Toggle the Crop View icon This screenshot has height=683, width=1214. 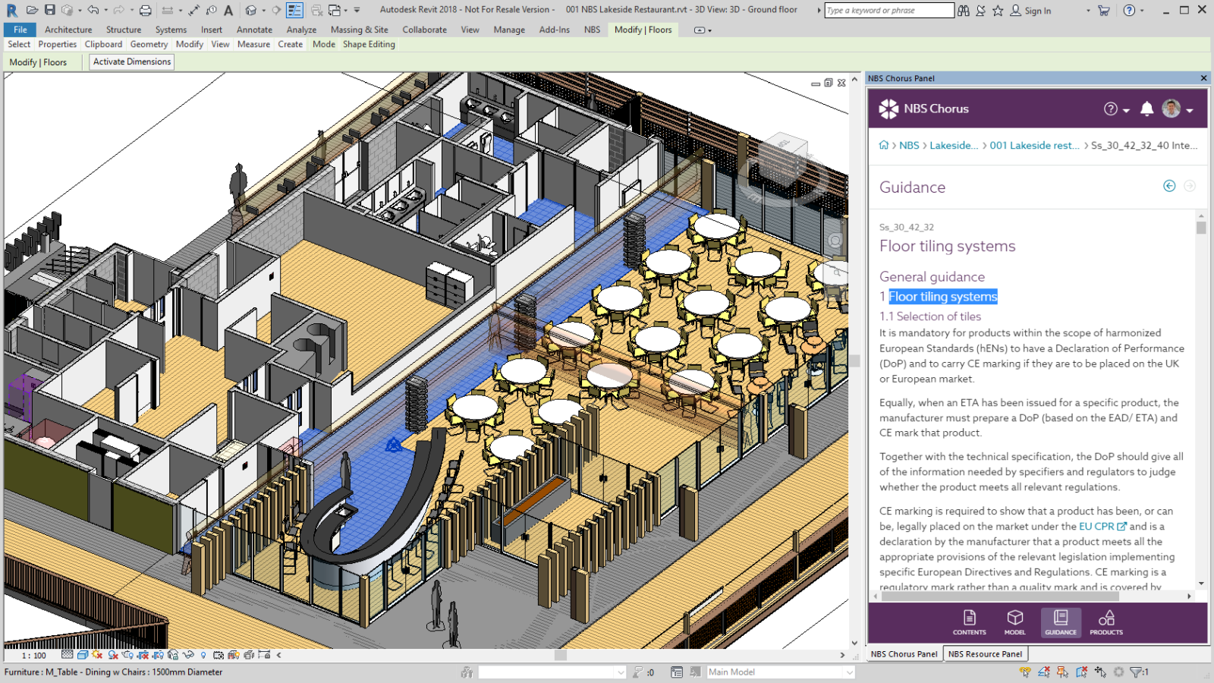pos(143,655)
